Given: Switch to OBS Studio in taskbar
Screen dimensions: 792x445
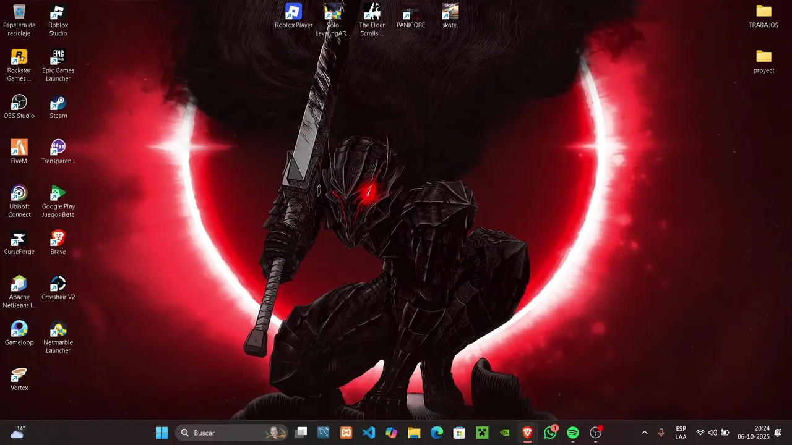Looking at the screenshot, I should [x=596, y=433].
